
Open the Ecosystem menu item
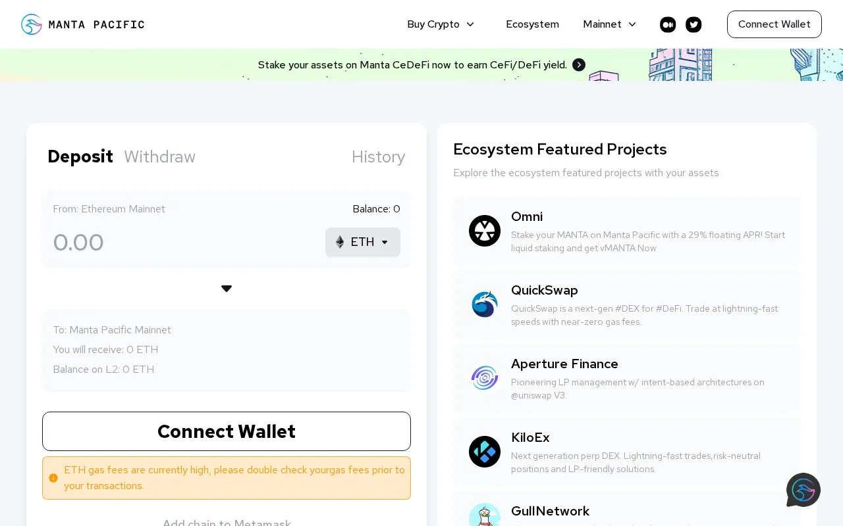(532, 24)
